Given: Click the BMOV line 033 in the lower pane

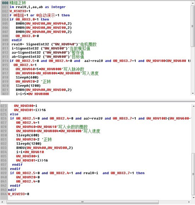Looking at the screenshot, I should [x=45, y=148].
